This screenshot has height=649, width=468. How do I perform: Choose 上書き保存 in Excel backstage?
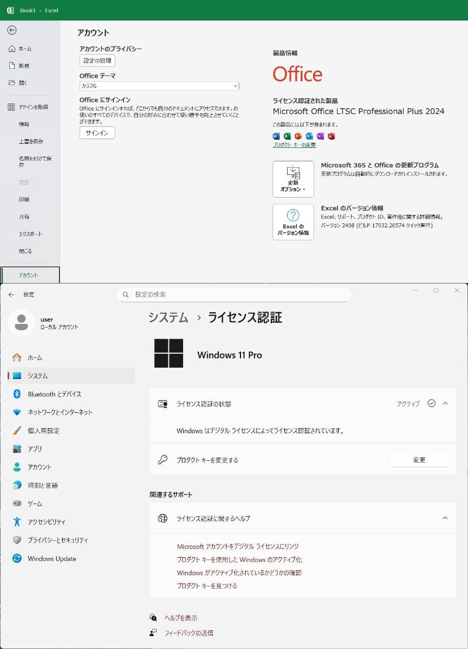(x=30, y=141)
